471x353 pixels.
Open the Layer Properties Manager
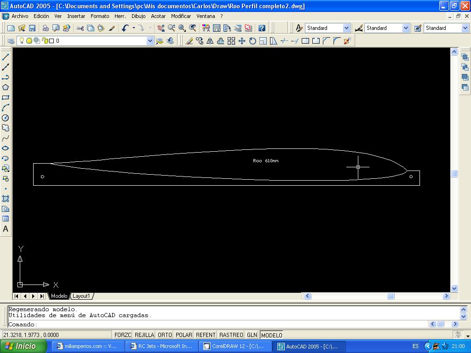[11, 41]
